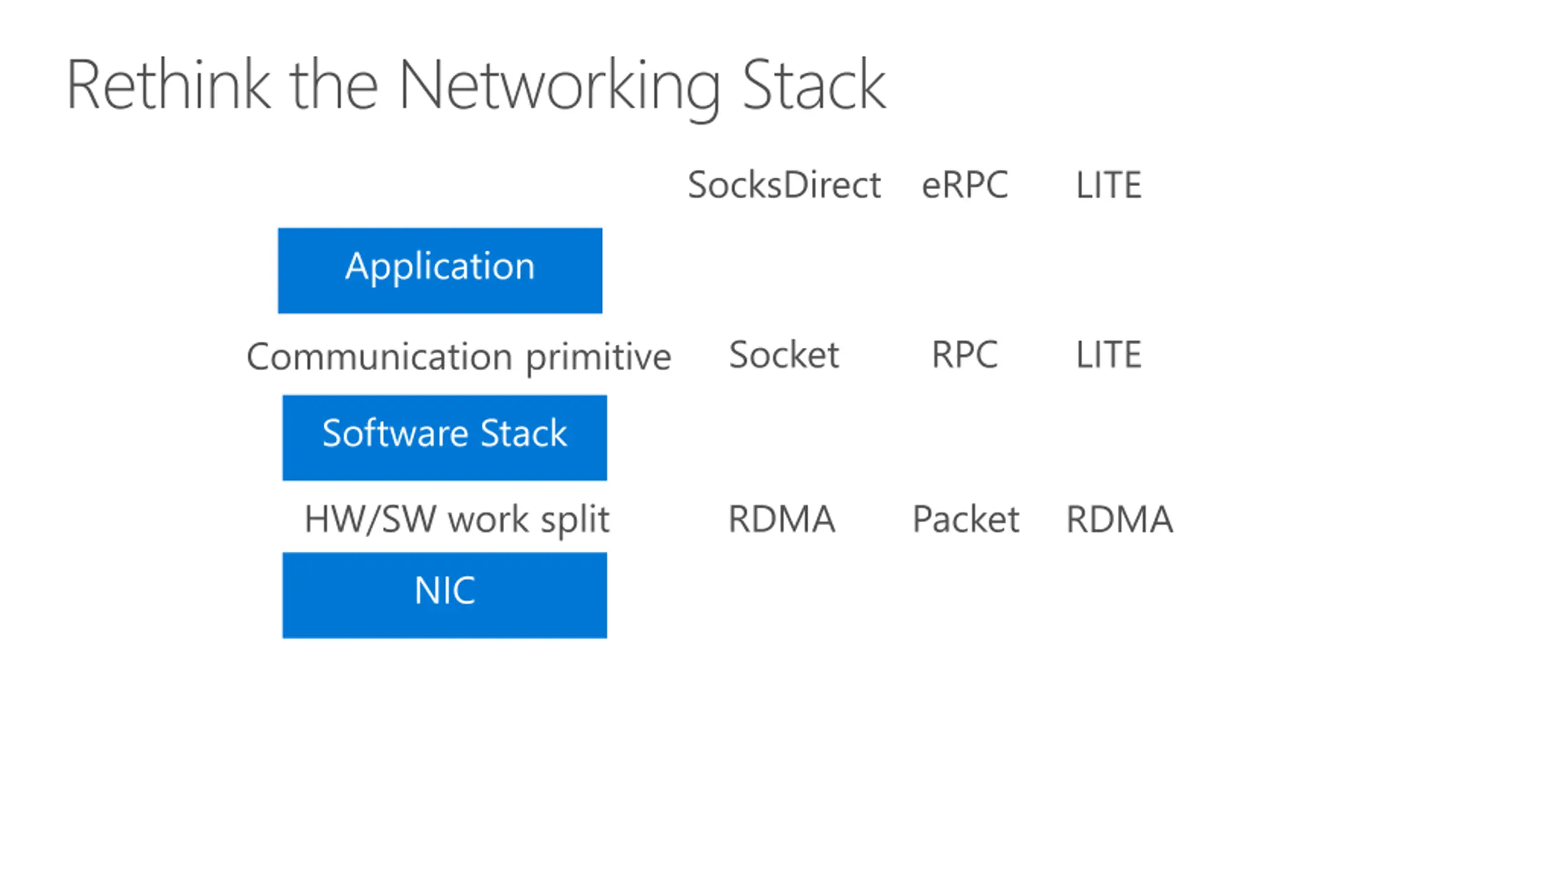Image resolution: width=1558 pixels, height=876 pixels.
Task: Click the 'Communication primitive' label
Action: tap(459, 356)
